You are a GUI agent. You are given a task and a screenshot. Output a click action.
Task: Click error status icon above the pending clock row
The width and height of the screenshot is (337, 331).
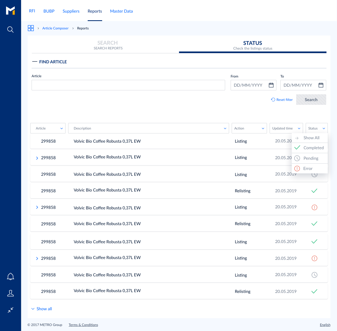(x=314, y=258)
